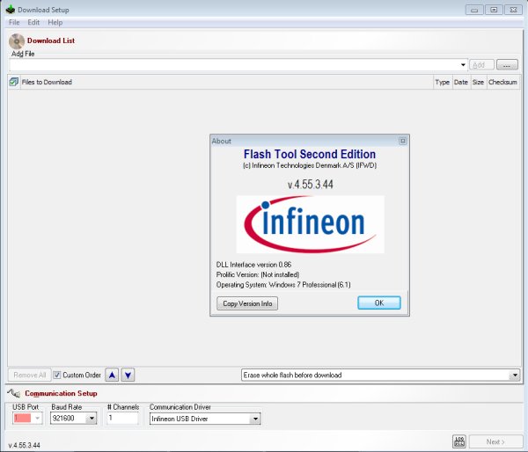Click the Download Setup app icon in title bar

click(x=11, y=10)
